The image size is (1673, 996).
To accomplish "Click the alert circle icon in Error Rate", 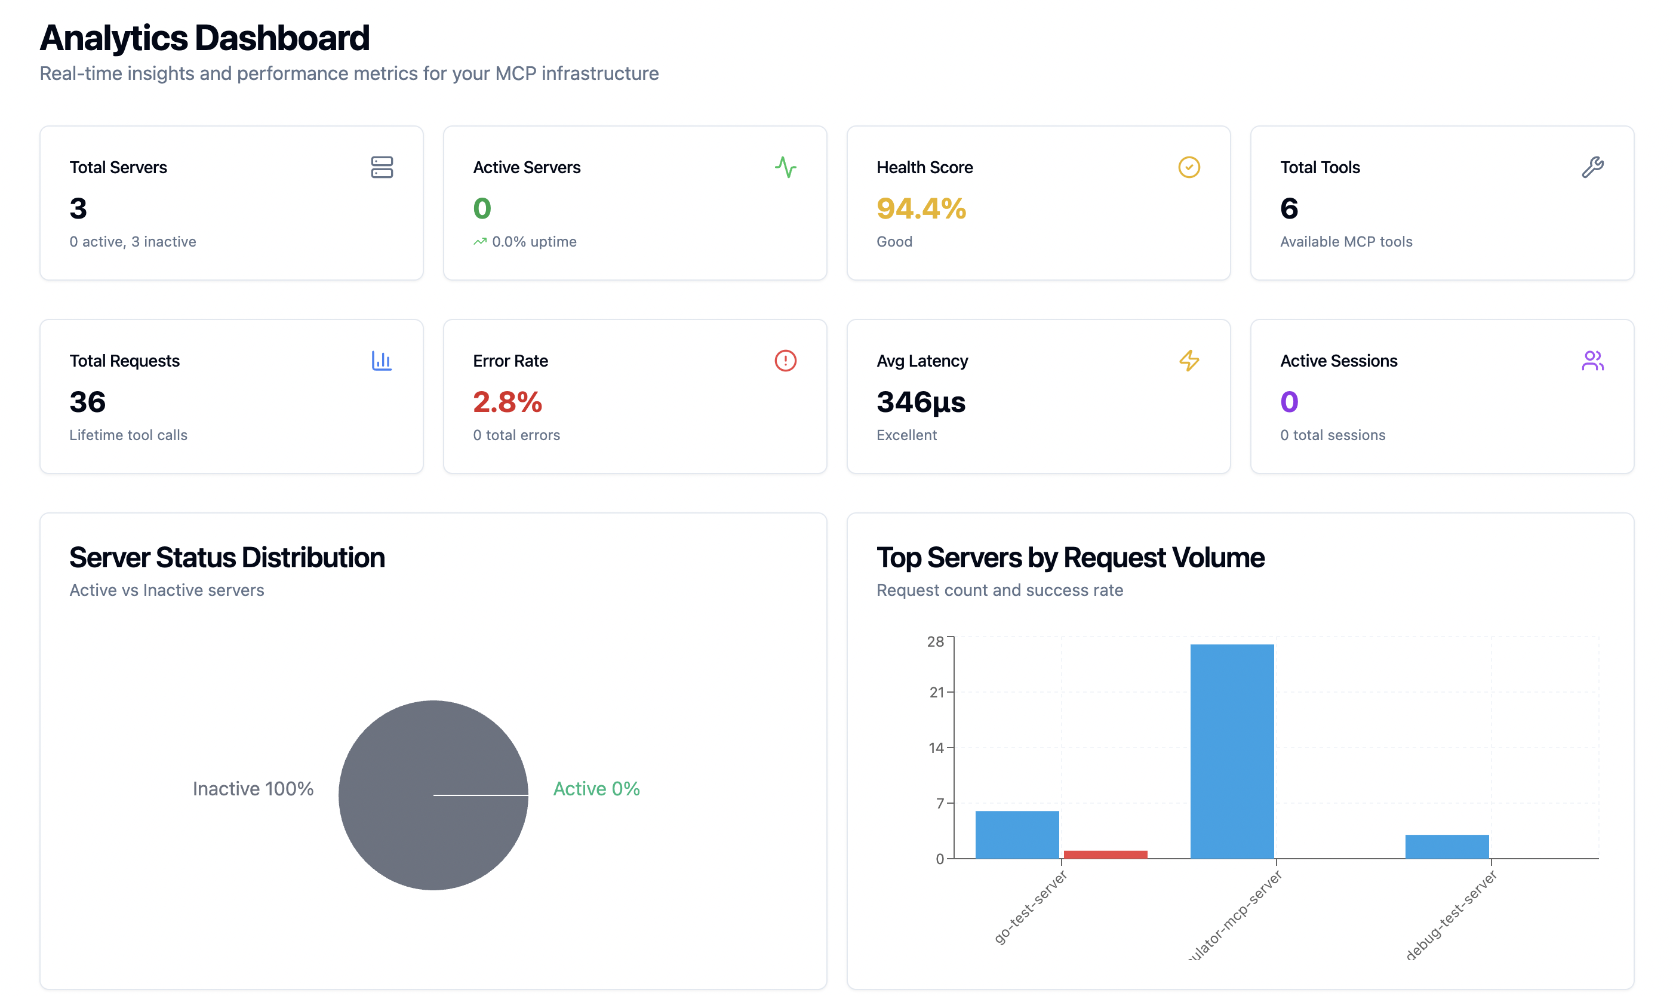I will coord(785,361).
